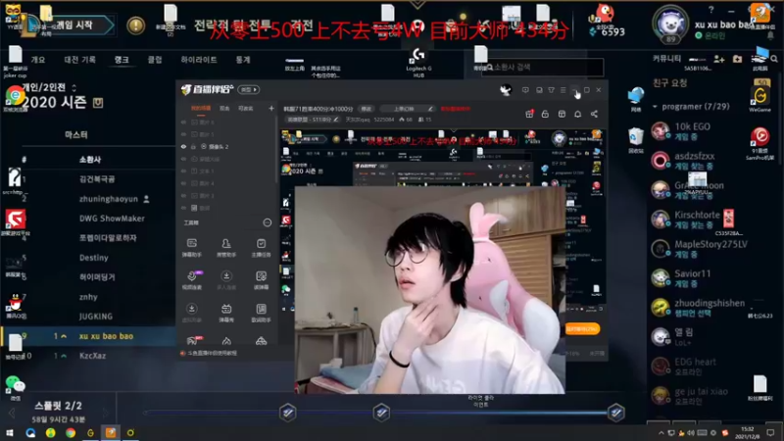Collapse the programer friends group
Viewport: 784px width, 441px height.
coord(655,107)
